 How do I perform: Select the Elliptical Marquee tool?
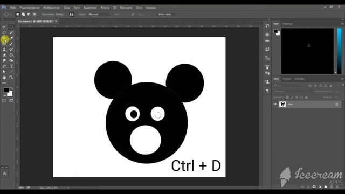coord(11,27)
